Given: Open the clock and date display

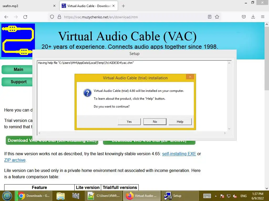Looking at the screenshot, I should 257,196.
